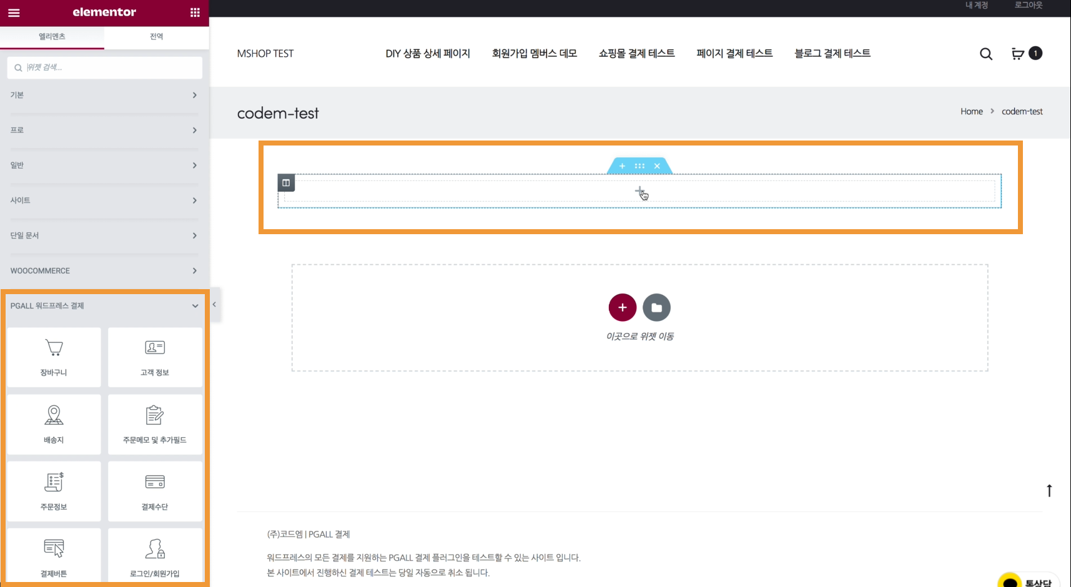Expand the WOOCOMMERCE widget category
Image resolution: width=1071 pixels, height=587 pixels.
[104, 270]
